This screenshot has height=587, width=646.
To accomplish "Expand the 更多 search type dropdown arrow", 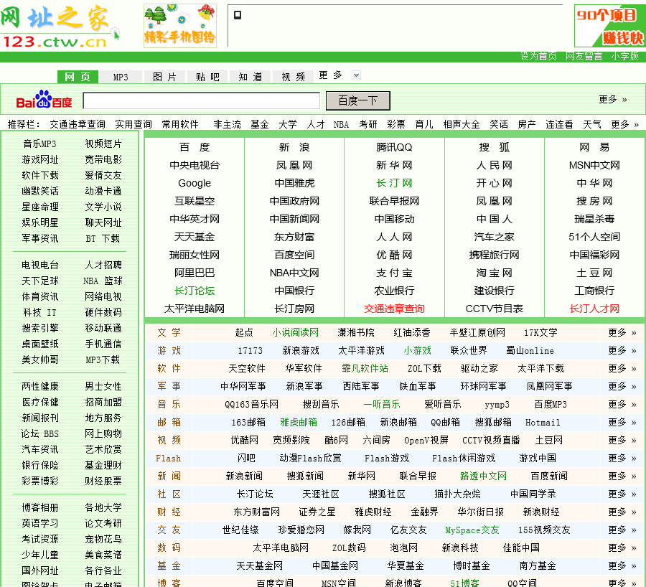I will click(356, 75).
